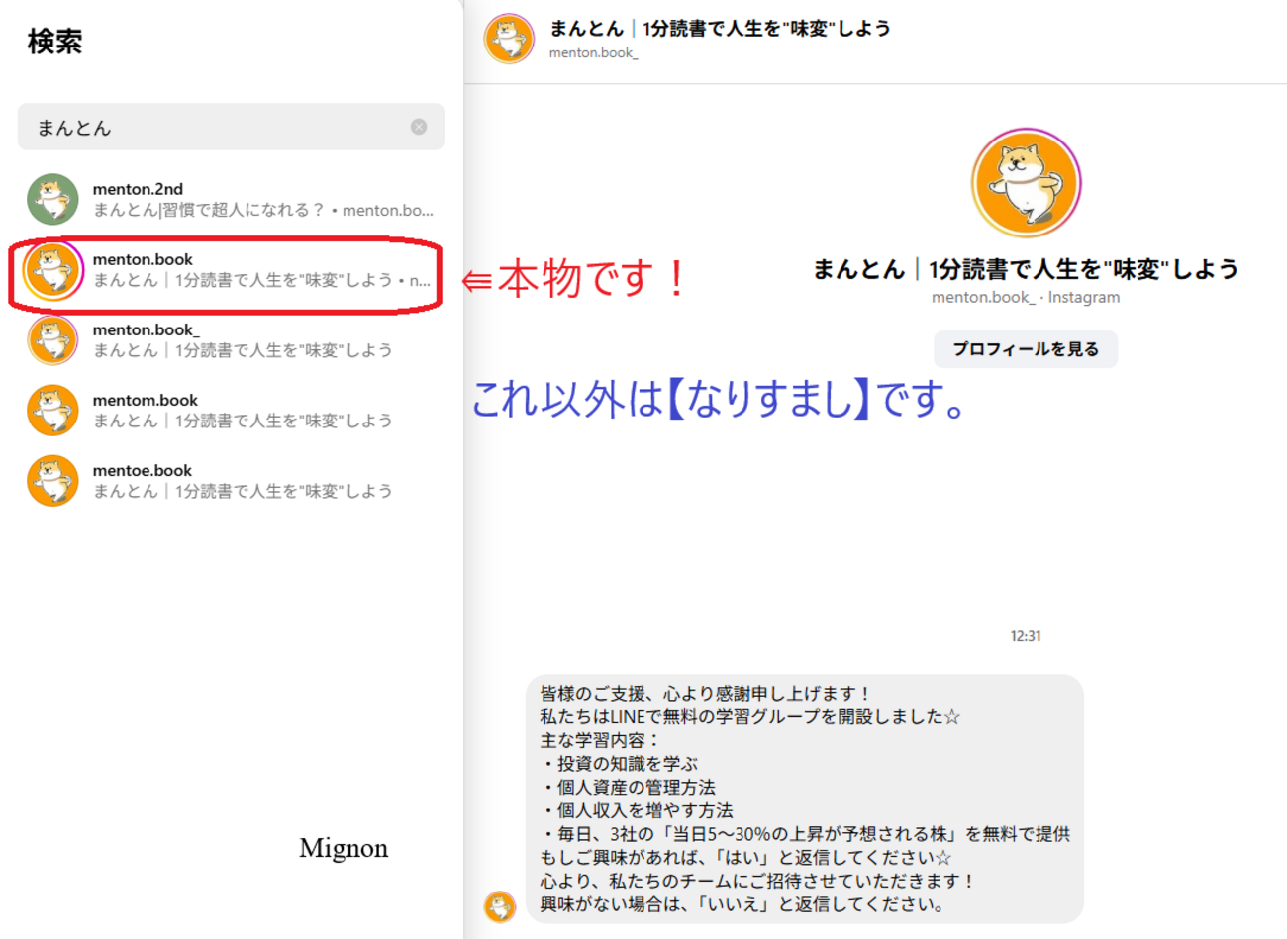Open the large shiba profile picture in chat

[1026, 183]
